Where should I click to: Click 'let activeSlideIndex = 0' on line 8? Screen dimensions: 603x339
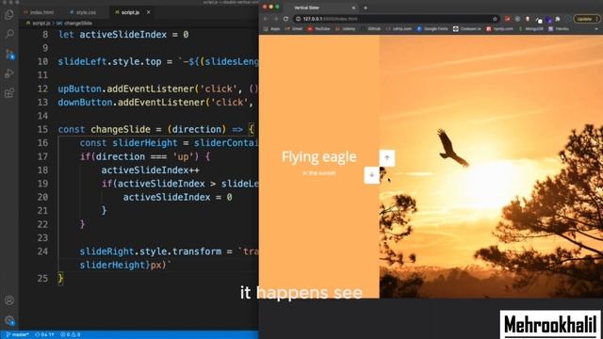tap(123, 35)
